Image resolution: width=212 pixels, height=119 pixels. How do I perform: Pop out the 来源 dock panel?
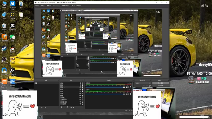(x=83, y=80)
